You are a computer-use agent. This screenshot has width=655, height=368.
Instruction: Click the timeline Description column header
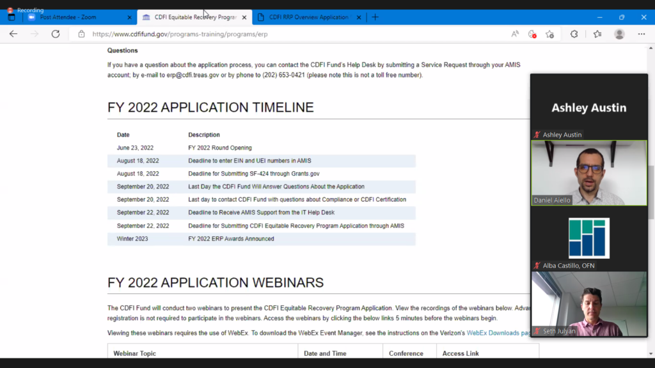click(204, 135)
